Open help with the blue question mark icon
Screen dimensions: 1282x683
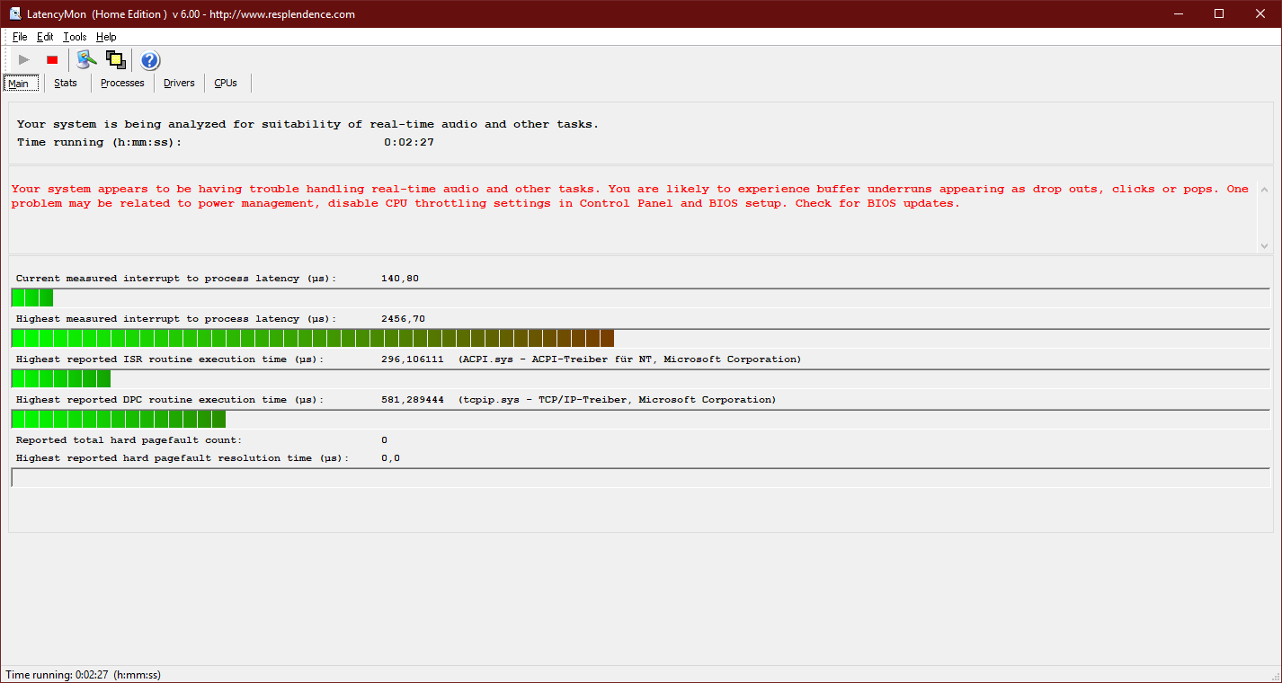click(x=150, y=60)
